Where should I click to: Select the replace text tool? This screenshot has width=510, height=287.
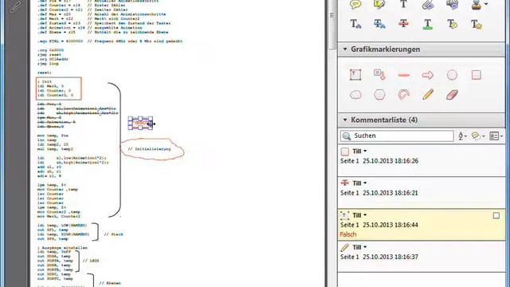pos(379,24)
